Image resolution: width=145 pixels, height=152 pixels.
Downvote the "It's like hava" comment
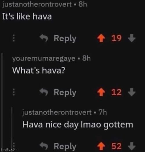click(x=132, y=38)
